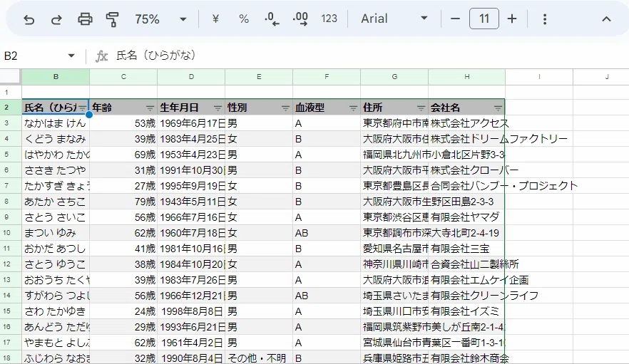The height and width of the screenshot is (364, 629).
Task: Open the 75% zoom dropdown
Action: (x=161, y=19)
